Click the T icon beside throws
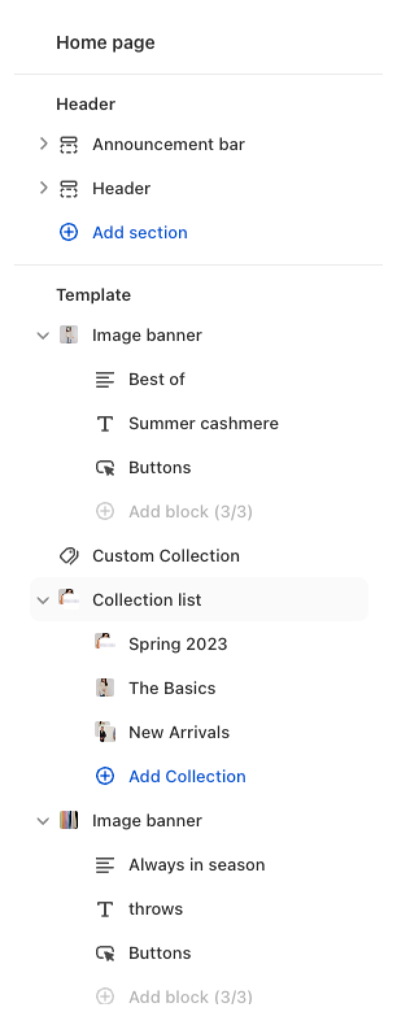 pyautogui.click(x=105, y=909)
